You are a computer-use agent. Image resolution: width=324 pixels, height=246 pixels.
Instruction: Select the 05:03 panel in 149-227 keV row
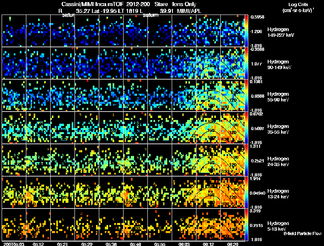coord(14,31)
